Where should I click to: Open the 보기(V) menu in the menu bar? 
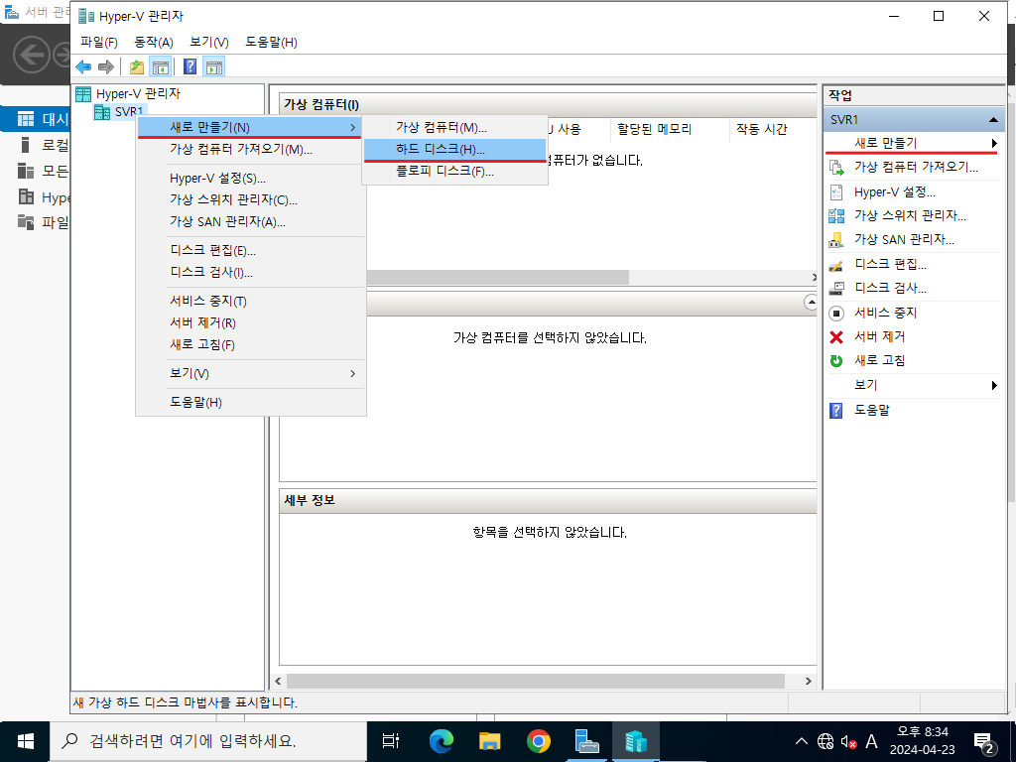209,42
